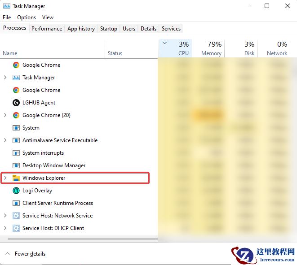Screen dimensions: 297x265
Task: Switch to the Performance tab
Action: click(x=47, y=29)
